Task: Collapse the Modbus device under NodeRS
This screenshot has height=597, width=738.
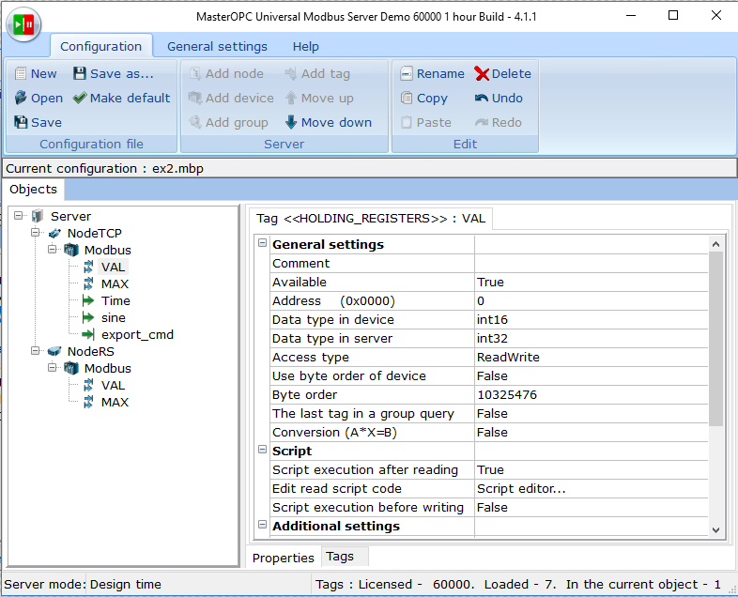Action: click(x=53, y=368)
